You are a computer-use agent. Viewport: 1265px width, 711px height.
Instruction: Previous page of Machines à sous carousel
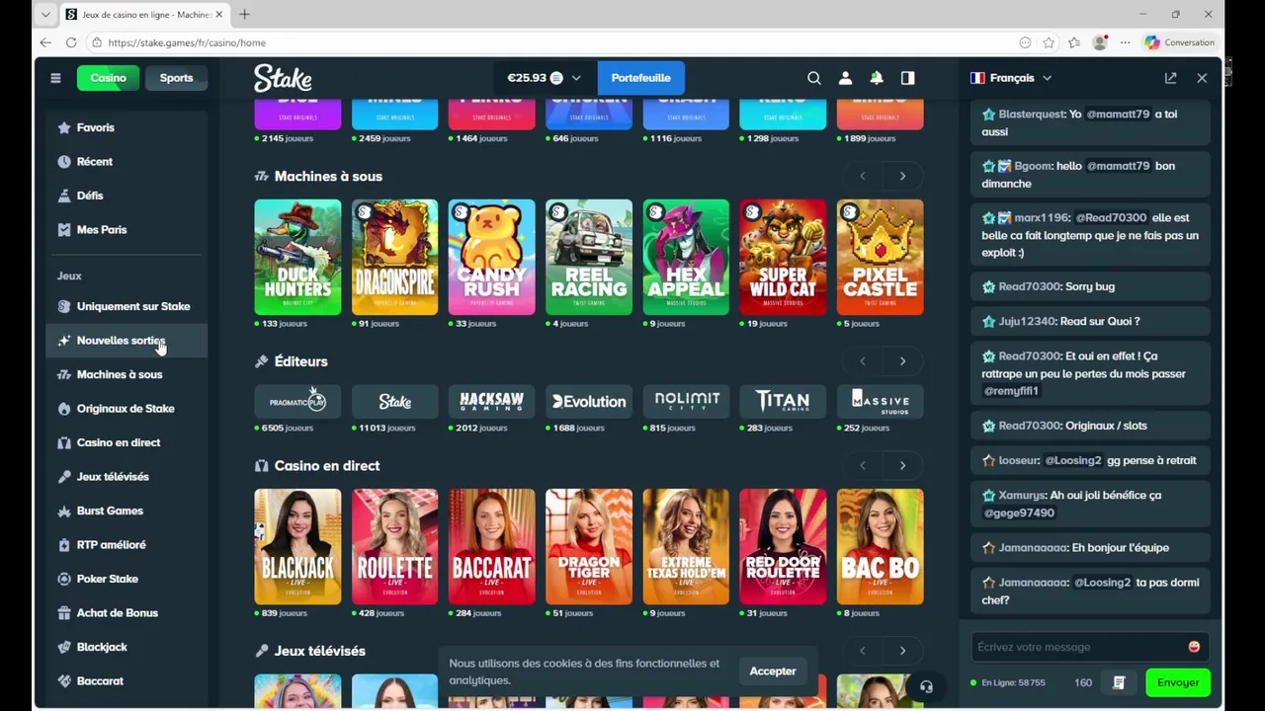[x=862, y=176]
